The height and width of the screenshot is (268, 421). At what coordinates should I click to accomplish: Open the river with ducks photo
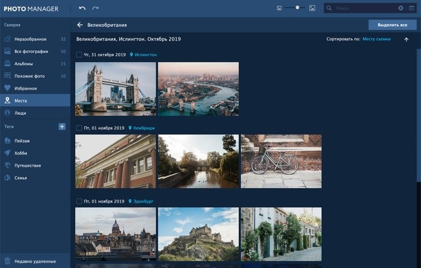(x=198, y=161)
